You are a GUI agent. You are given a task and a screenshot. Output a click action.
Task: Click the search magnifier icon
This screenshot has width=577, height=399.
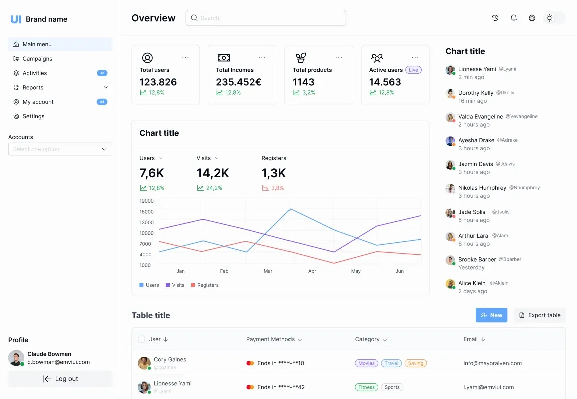pyautogui.click(x=194, y=18)
